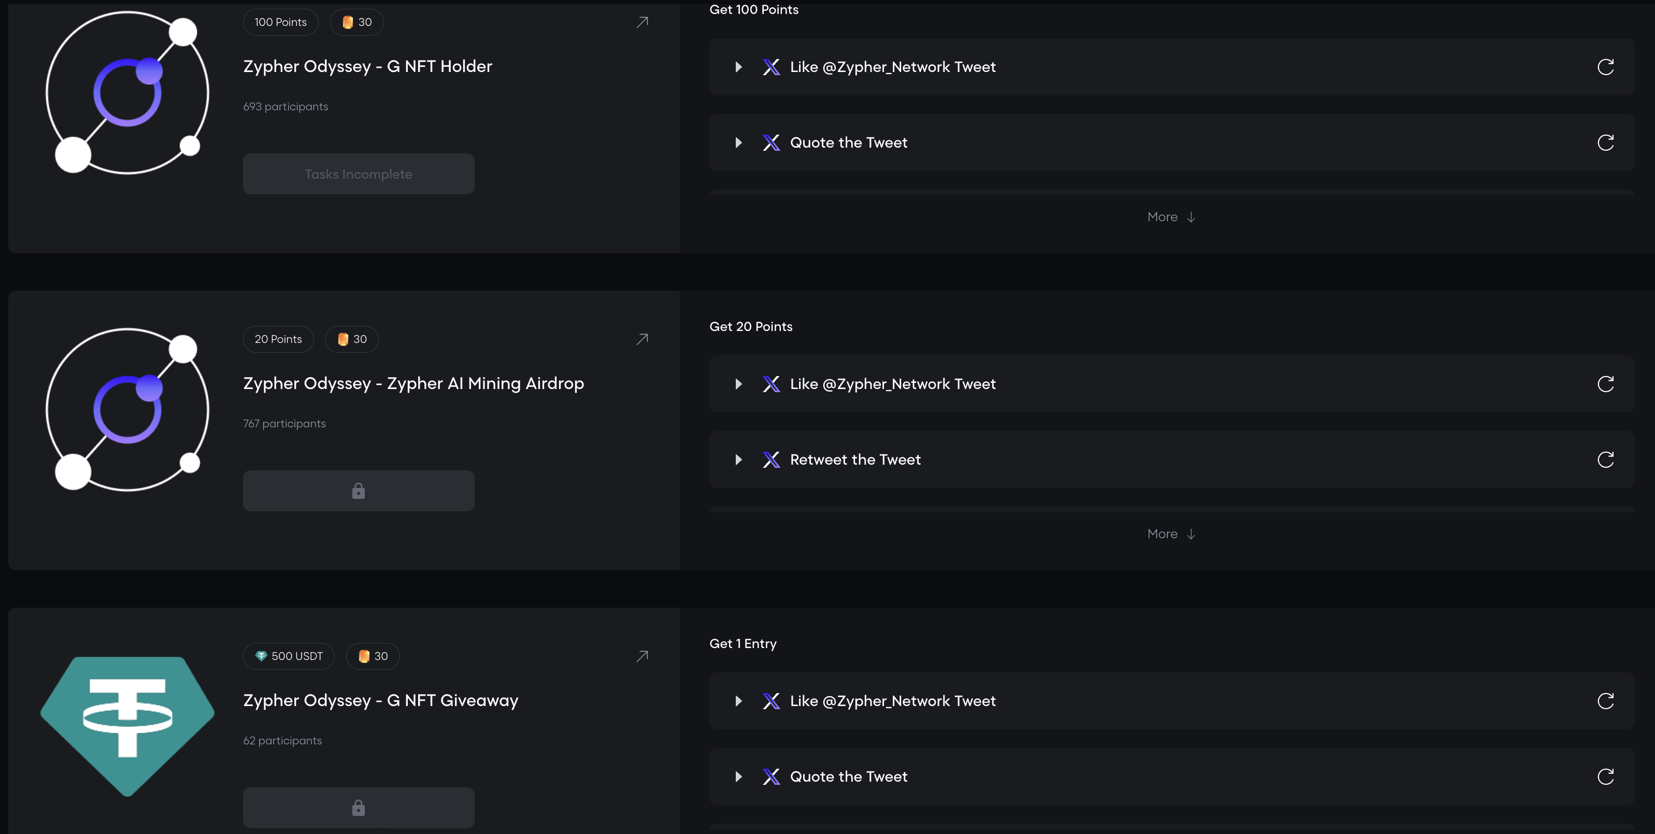
Task: Expand Quote the Tweet in G NFT Giveaway
Action: [739, 777]
